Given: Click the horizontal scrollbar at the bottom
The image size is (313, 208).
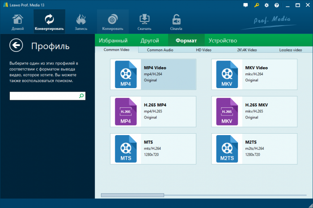Looking at the screenshot, I should [x=132, y=195].
